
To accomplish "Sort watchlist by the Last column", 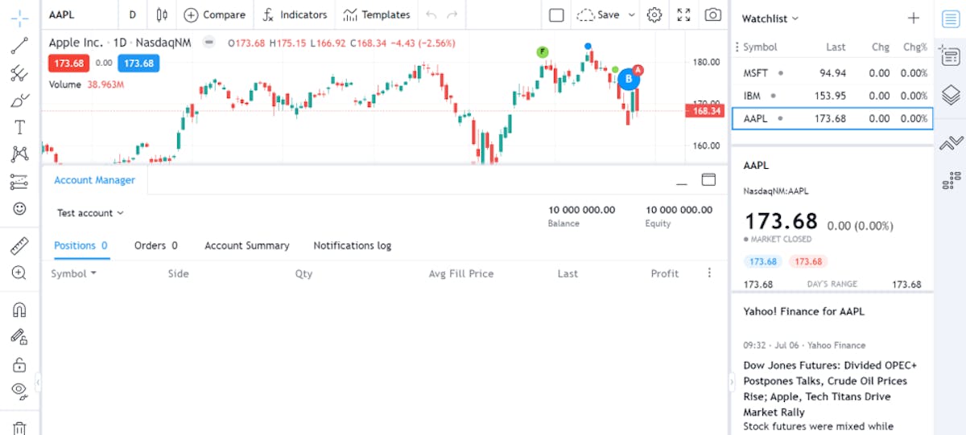I will pos(836,47).
